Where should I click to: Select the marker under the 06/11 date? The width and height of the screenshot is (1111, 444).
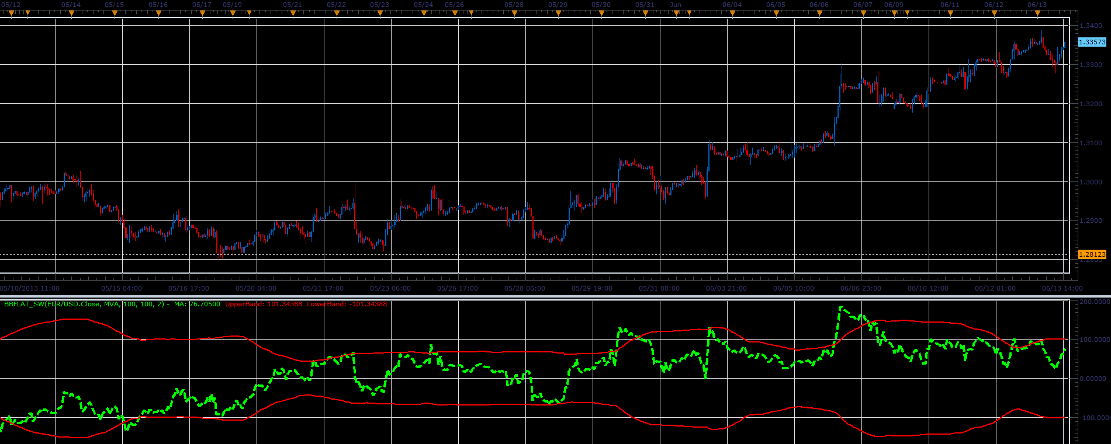coord(950,13)
